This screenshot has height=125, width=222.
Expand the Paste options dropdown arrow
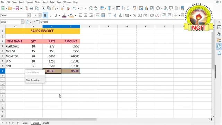[x=58, y=8]
